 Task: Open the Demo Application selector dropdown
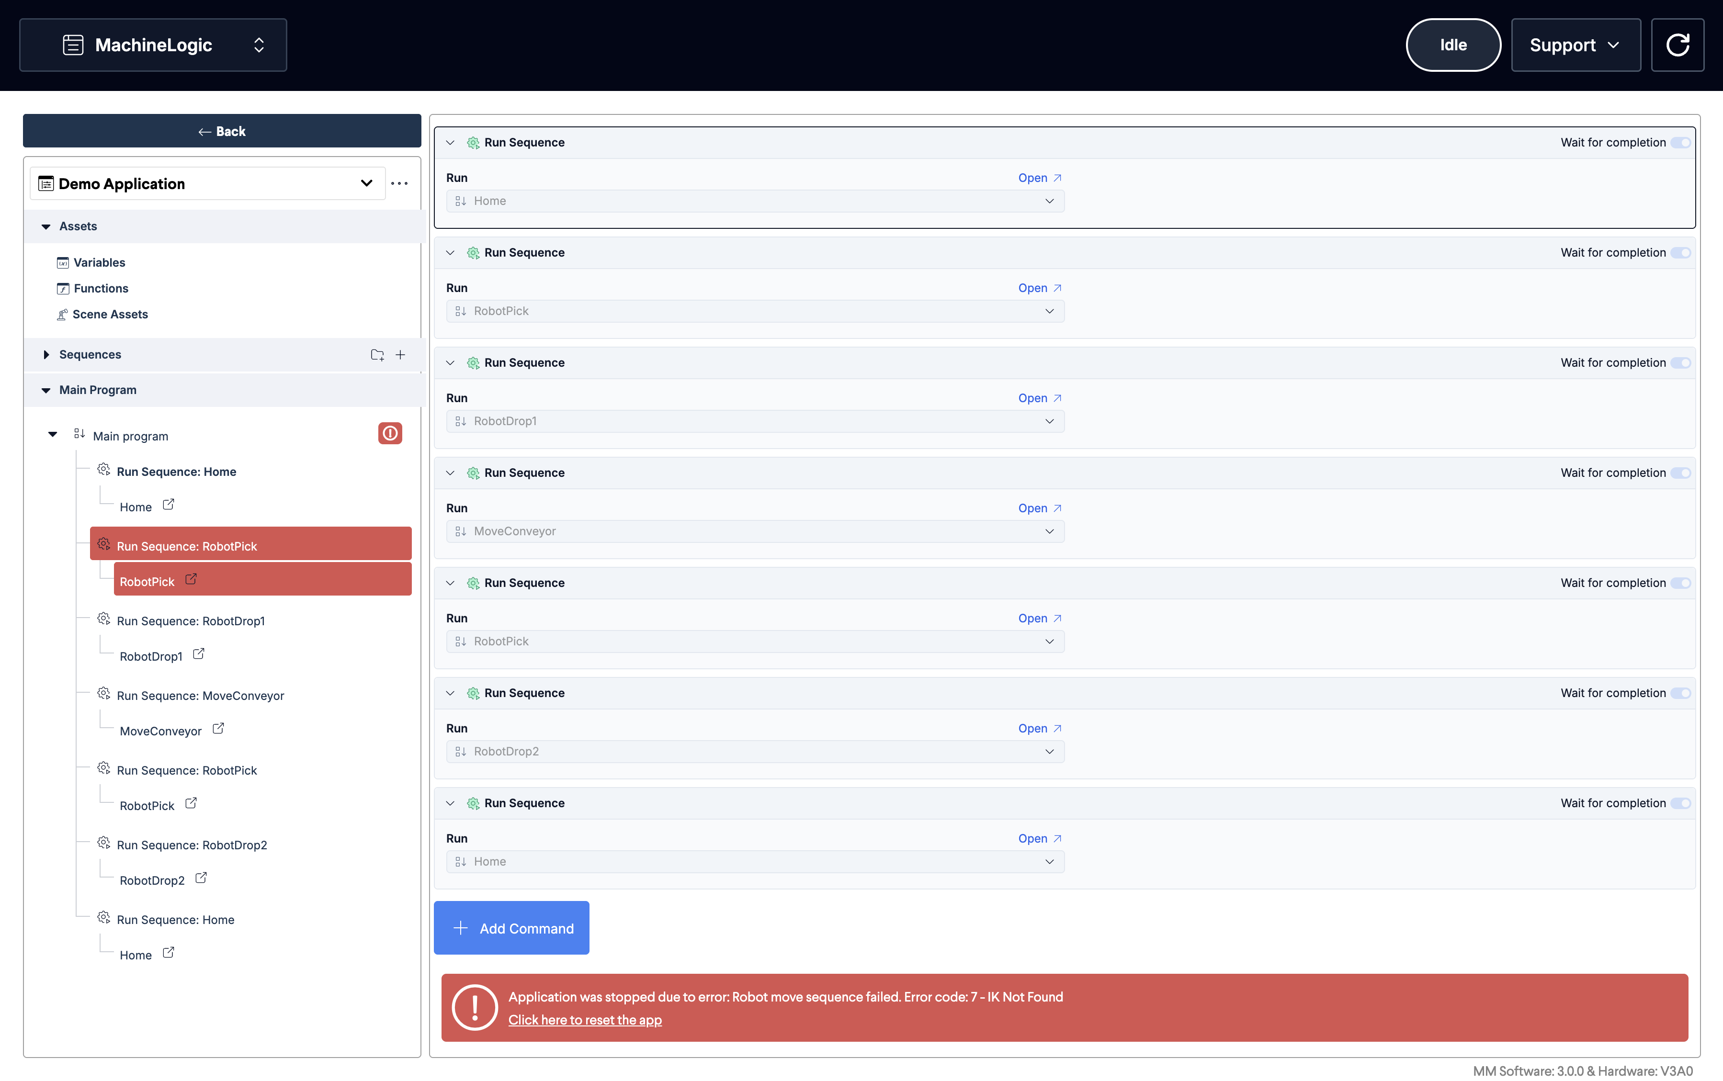tap(207, 184)
